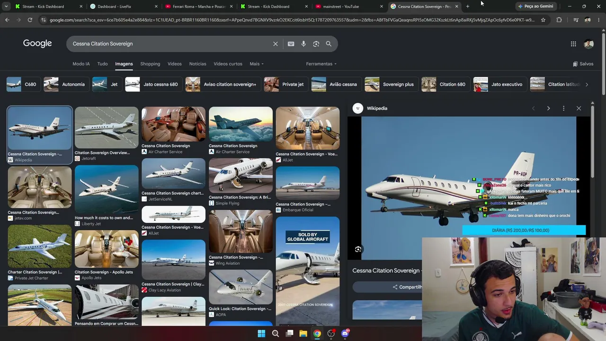Click into the Google search input field
Viewport: 606px width, 341px height.
pos(170,44)
